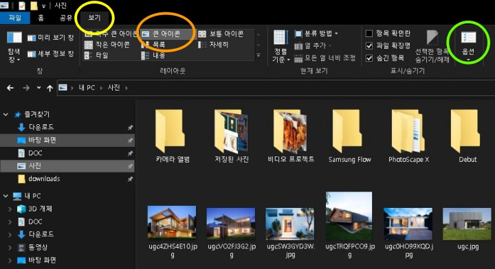Expand chevron after 사진 in address bar
The image size is (495, 269).
pyautogui.click(x=126, y=88)
